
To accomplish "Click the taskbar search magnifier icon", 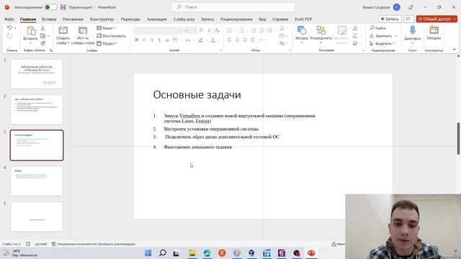I will pyautogui.click(x=163, y=253).
